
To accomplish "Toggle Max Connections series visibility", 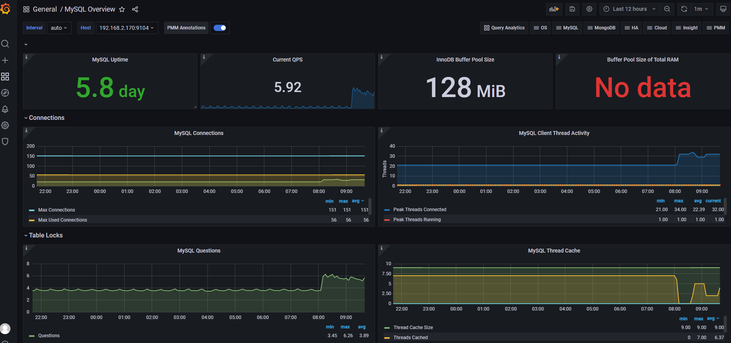I will click(x=56, y=210).
